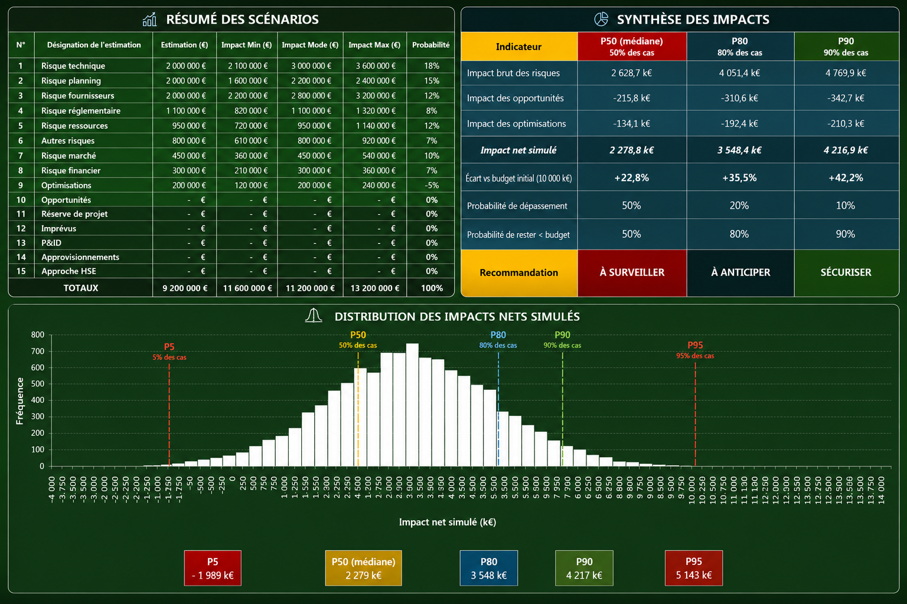907x604 pixels.
Task: Click the 13 200 000 € total impact max
Action: pos(375,288)
